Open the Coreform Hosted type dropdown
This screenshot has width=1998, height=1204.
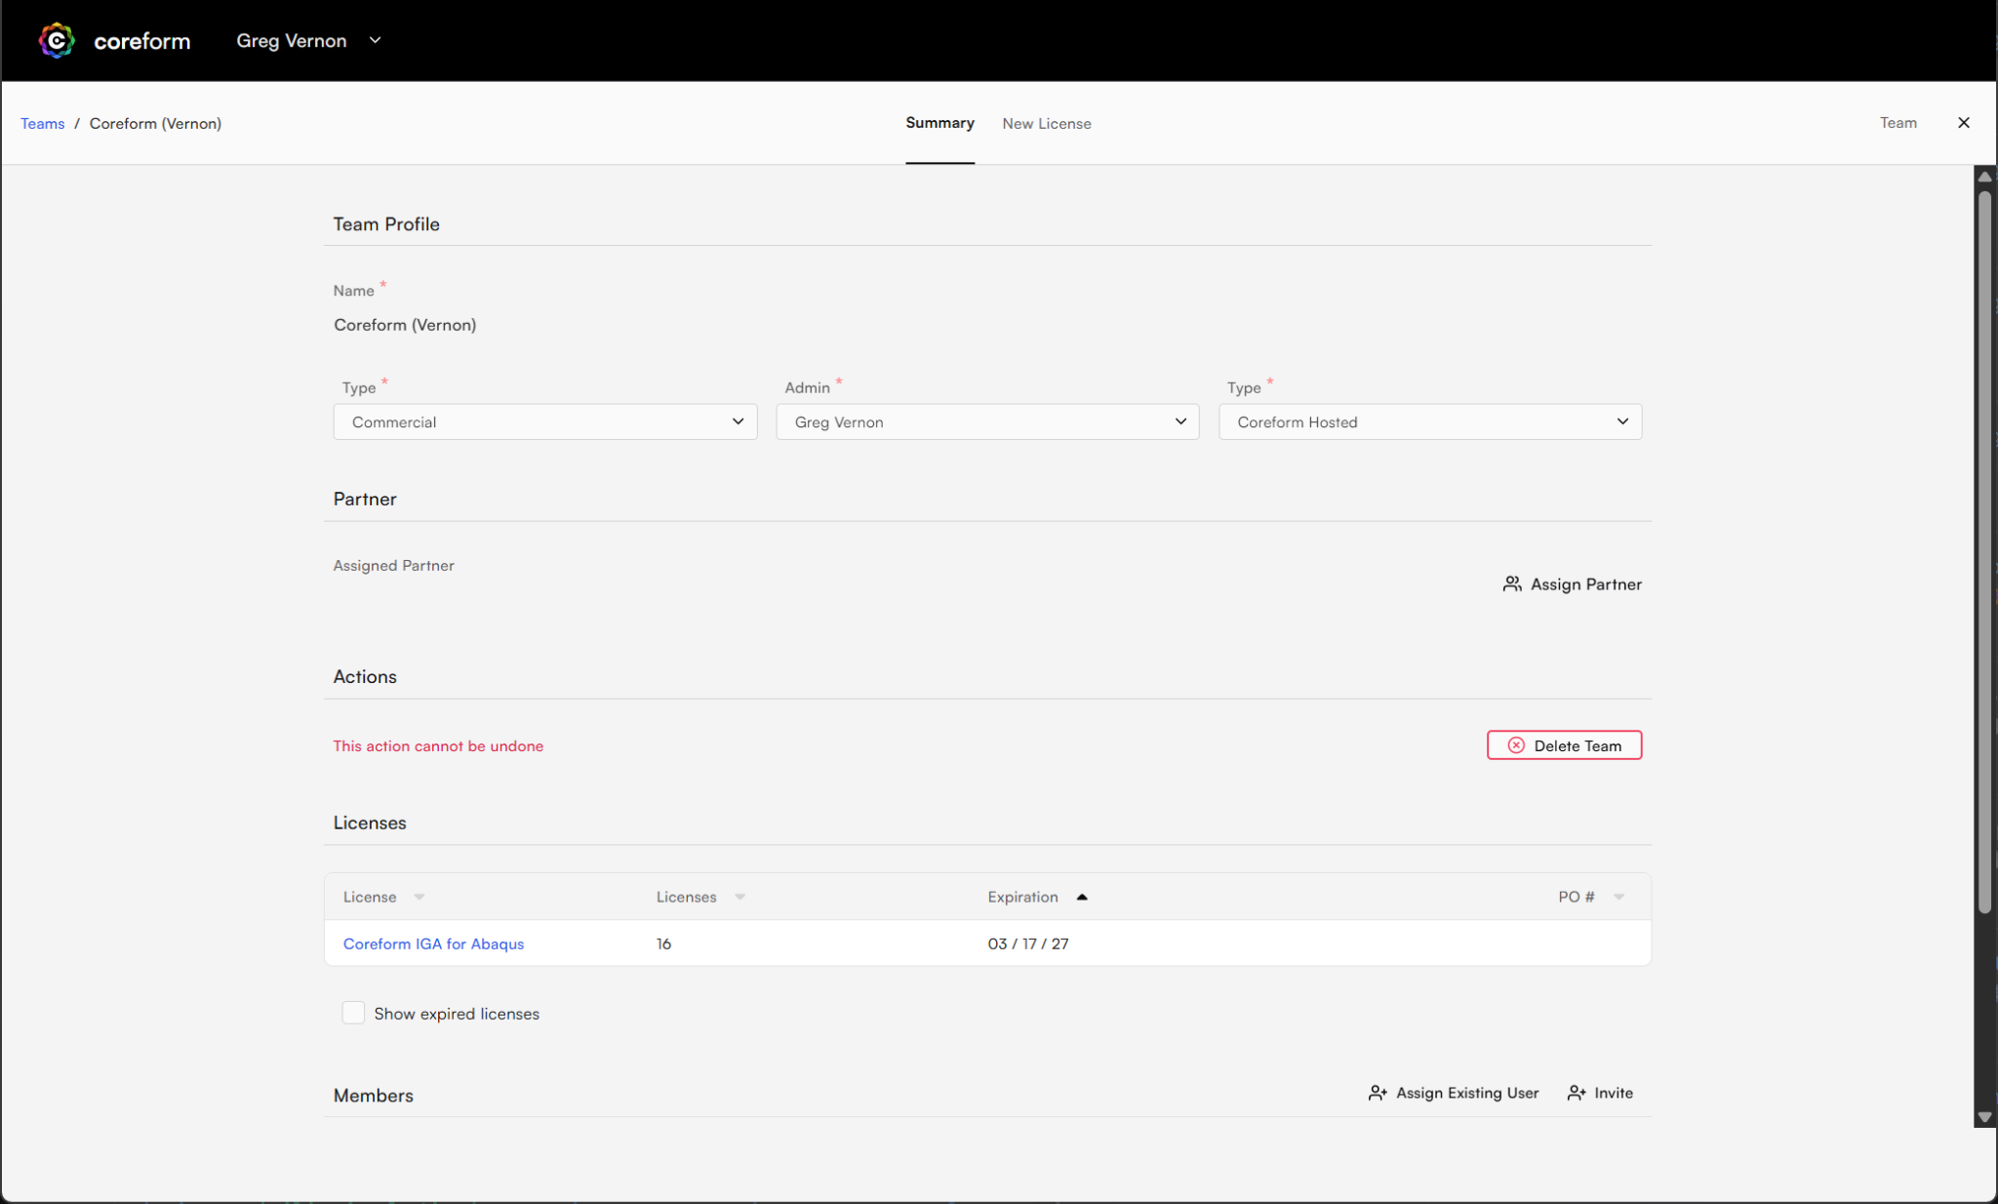tap(1430, 421)
